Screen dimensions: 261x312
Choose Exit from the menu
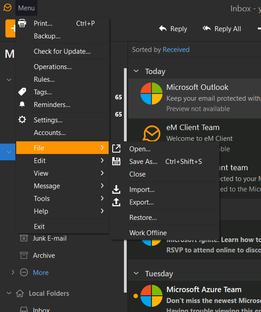pyautogui.click(x=62, y=227)
